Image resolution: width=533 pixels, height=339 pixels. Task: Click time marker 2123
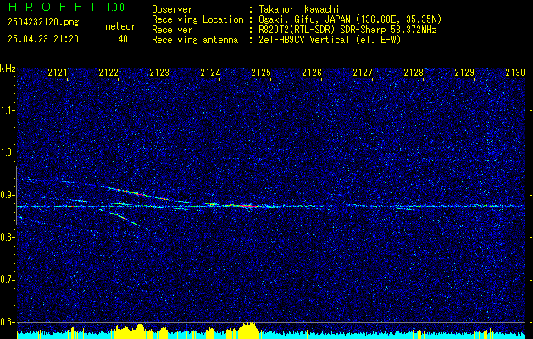(x=159, y=73)
